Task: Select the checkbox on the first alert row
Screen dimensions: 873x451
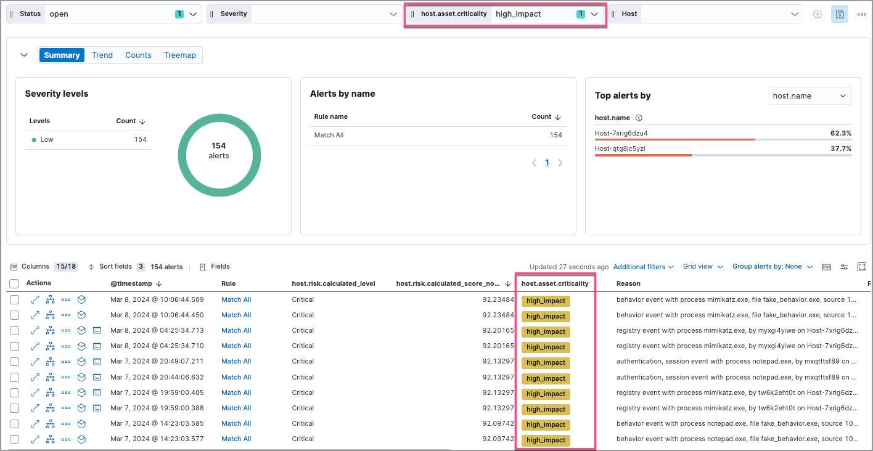Action: (x=15, y=299)
